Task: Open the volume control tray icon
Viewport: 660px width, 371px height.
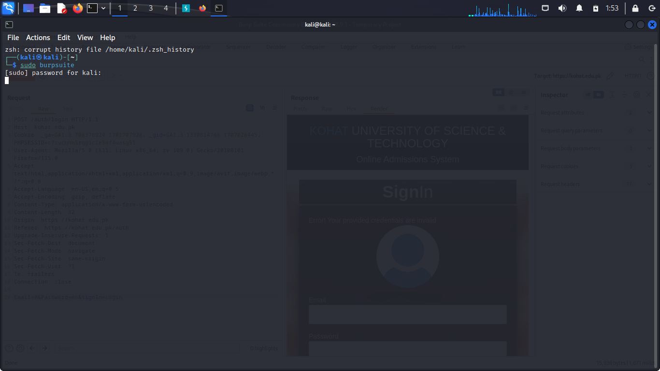Action: (562, 8)
